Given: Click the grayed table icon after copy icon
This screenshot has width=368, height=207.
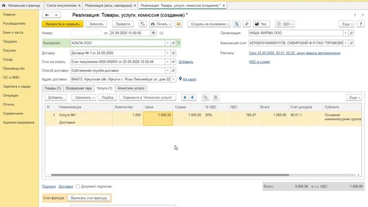Looking at the screenshot, I should click(x=216, y=97).
